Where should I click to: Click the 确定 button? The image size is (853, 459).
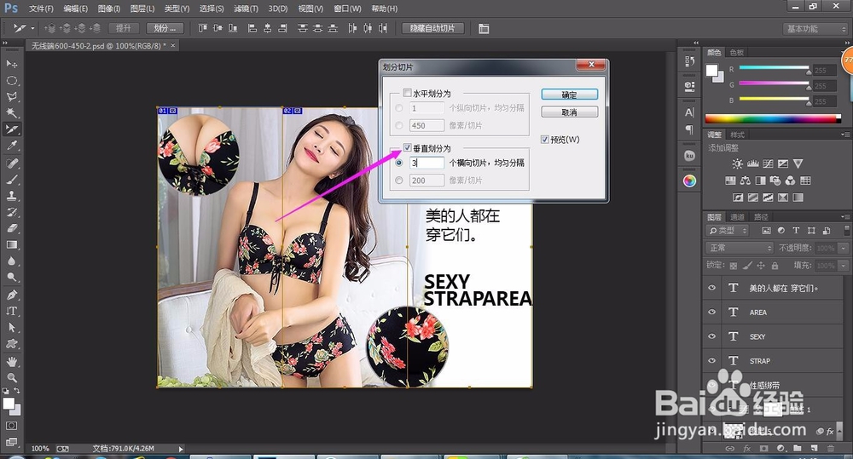569,95
